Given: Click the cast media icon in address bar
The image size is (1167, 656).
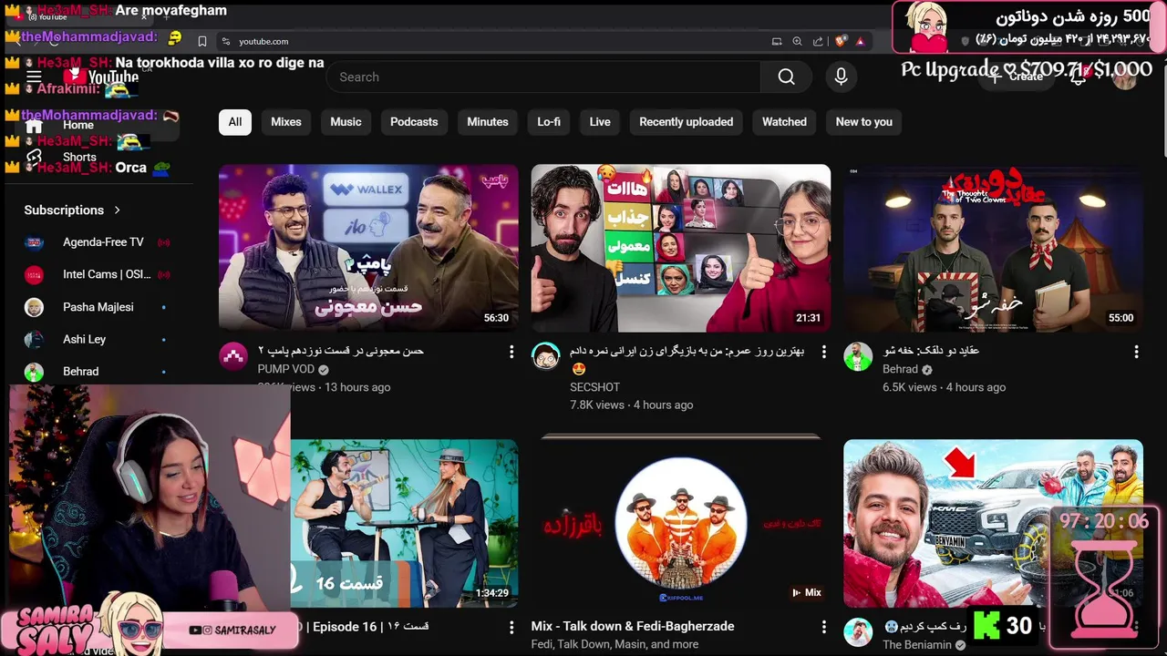Looking at the screenshot, I should pos(777,41).
